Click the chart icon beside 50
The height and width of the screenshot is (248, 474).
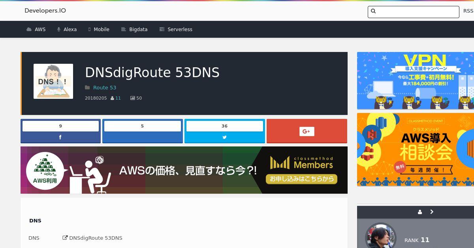[132, 98]
